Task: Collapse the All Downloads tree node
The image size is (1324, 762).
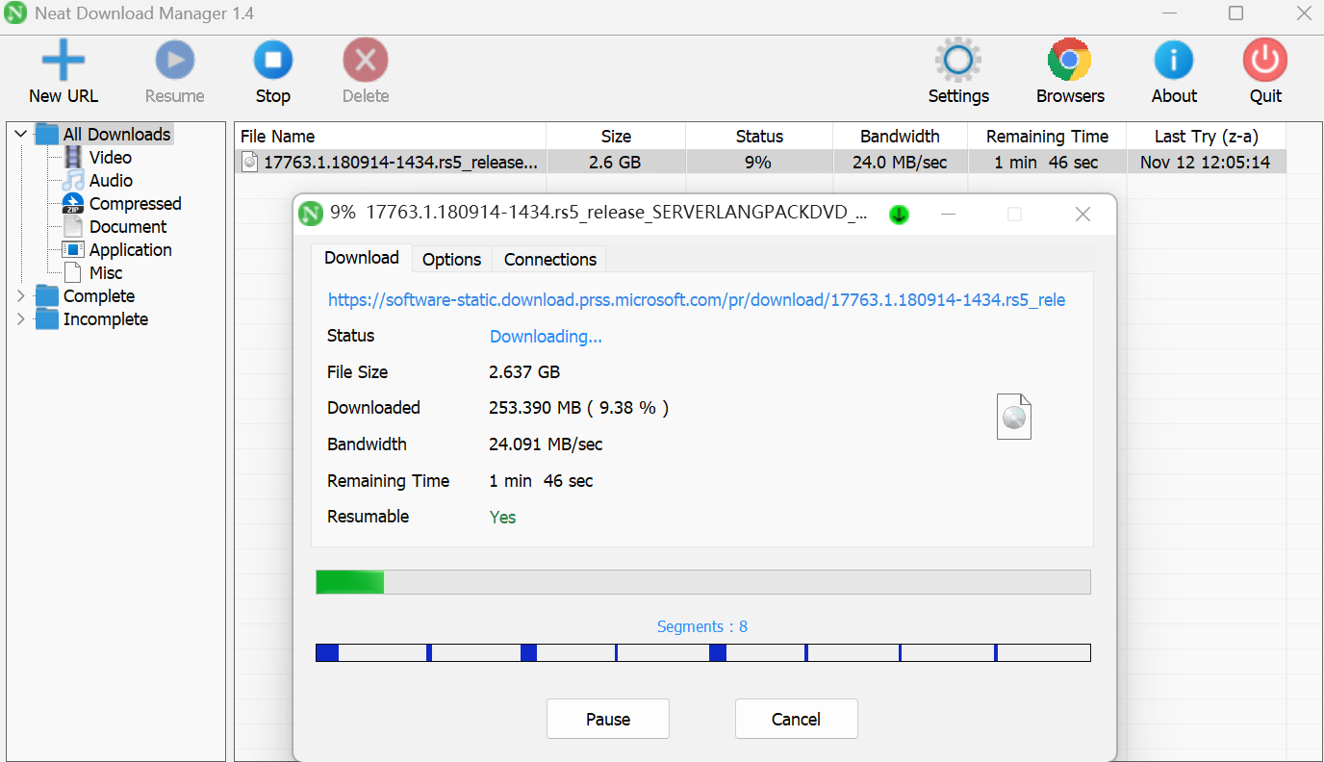Action: click(20, 134)
